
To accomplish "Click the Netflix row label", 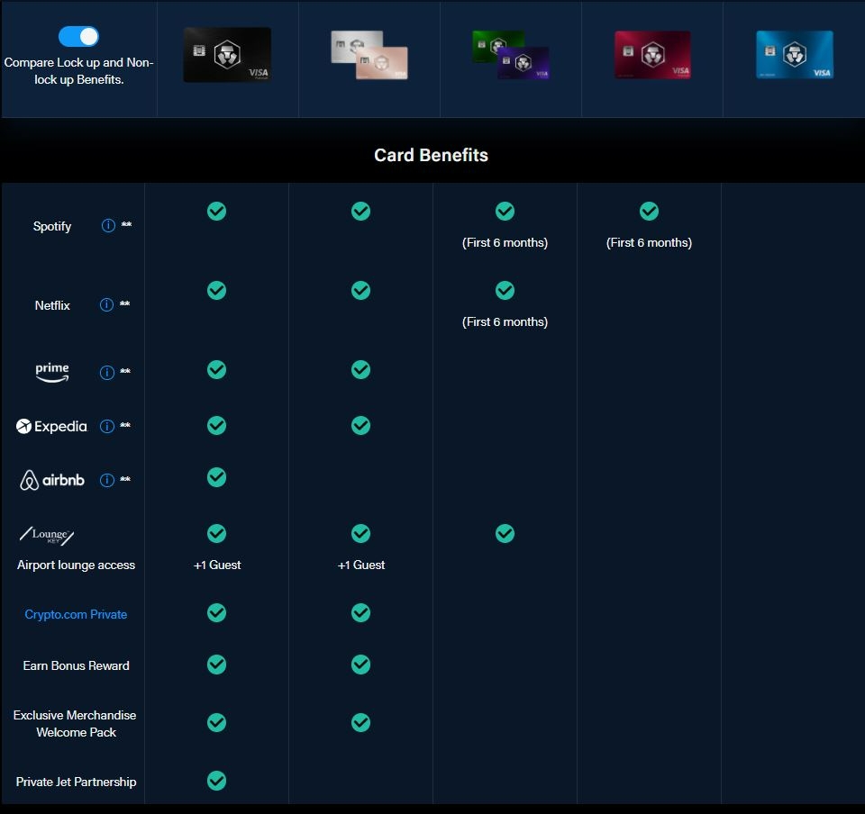I will pos(52,305).
